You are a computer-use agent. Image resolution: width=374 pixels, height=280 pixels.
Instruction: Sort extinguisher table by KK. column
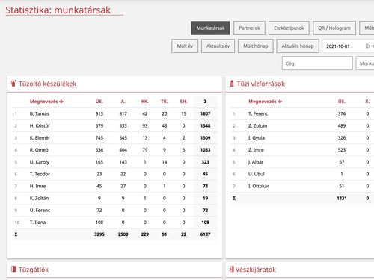[145, 102]
